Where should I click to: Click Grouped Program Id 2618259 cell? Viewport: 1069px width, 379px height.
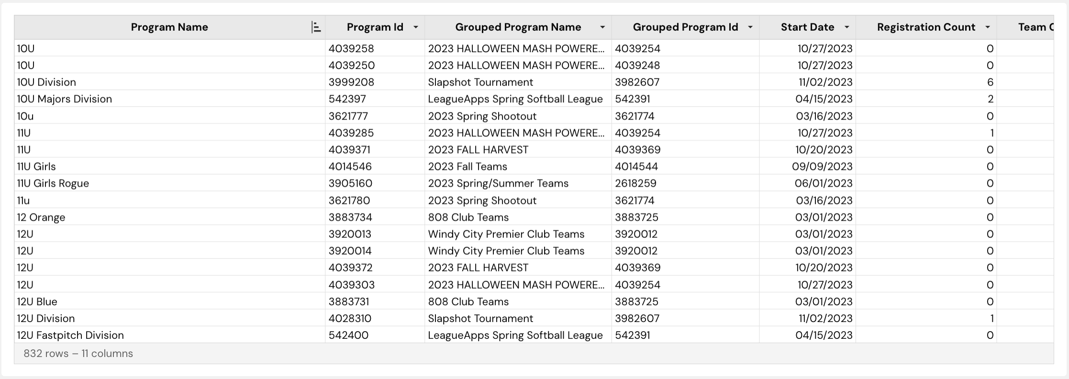tap(685, 183)
